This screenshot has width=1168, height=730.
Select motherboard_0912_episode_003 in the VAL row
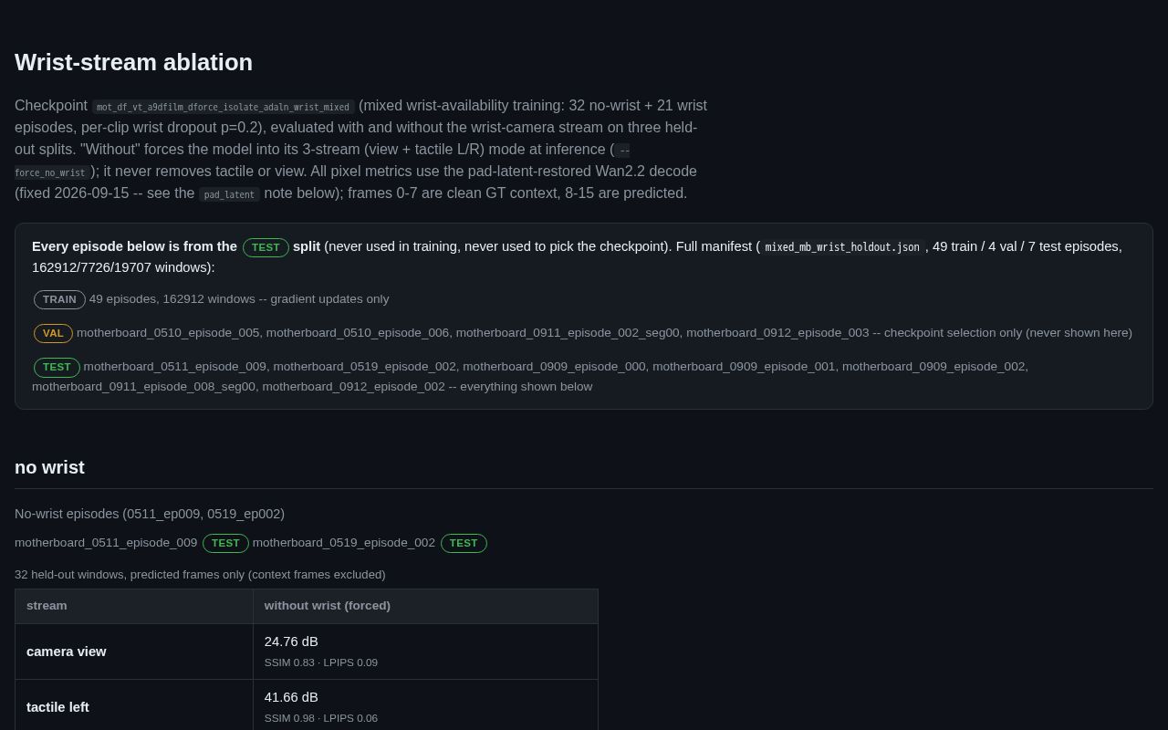[x=777, y=333]
